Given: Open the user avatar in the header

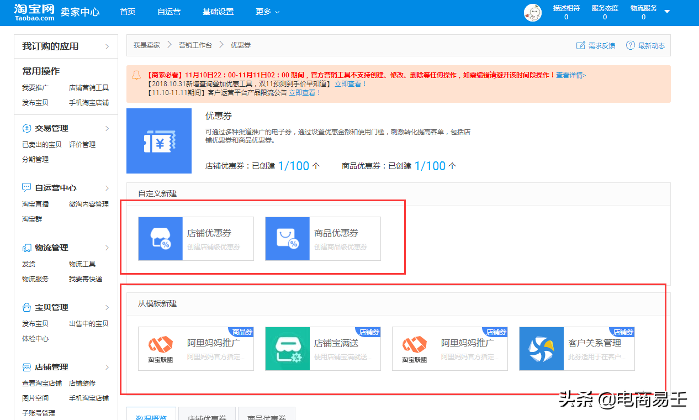Looking at the screenshot, I should pos(532,13).
